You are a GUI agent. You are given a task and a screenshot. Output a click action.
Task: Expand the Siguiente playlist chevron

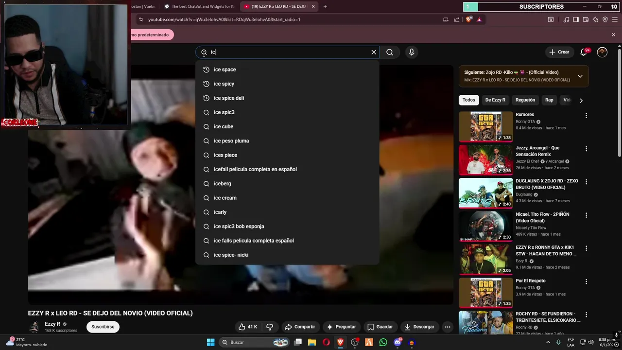pyautogui.click(x=580, y=76)
